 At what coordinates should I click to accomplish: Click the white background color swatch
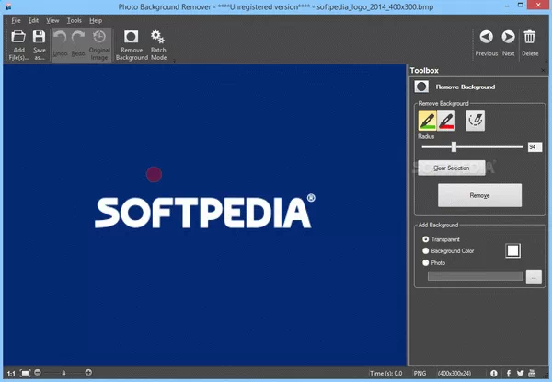(513, 249)
